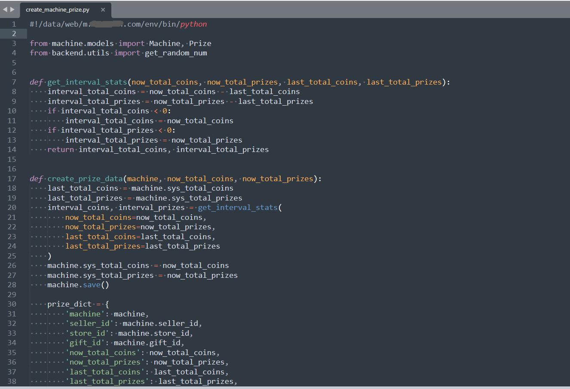
Task: Click the closing parenthesis on line 25
Action: 49,256
